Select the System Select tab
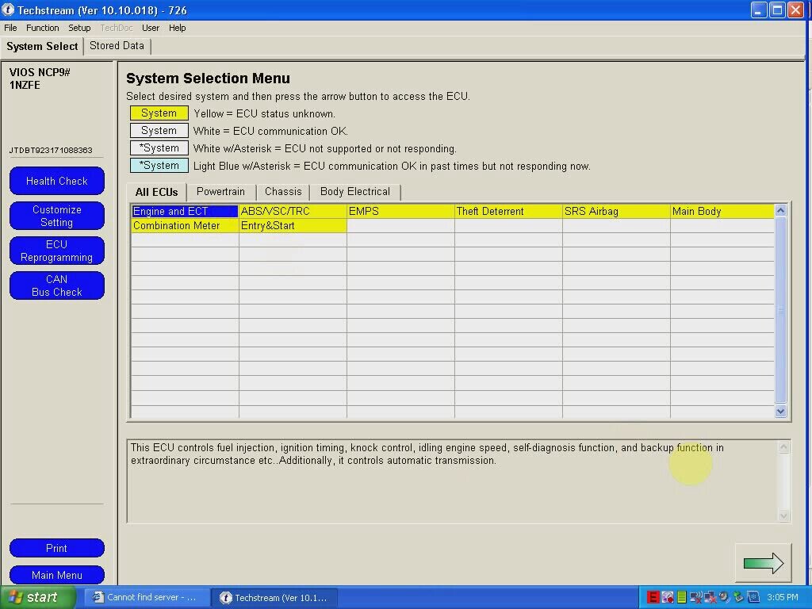 (42, 46)
